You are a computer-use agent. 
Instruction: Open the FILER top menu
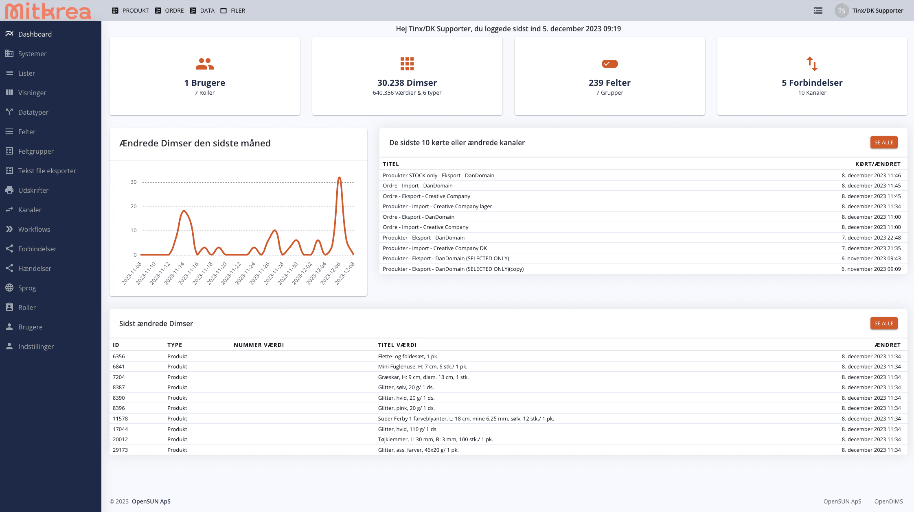(233, 11)
